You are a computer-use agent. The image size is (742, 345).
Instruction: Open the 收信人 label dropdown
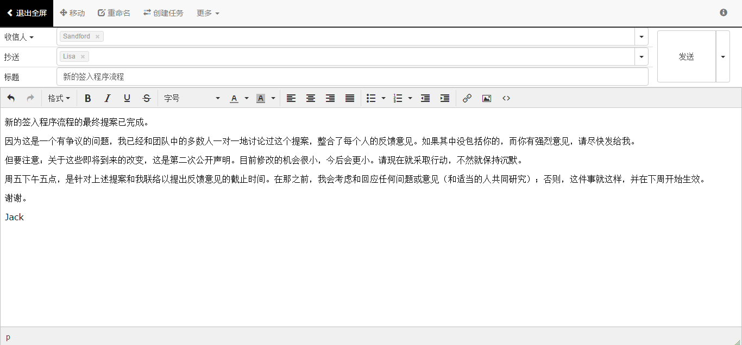(x=19, y=37)
